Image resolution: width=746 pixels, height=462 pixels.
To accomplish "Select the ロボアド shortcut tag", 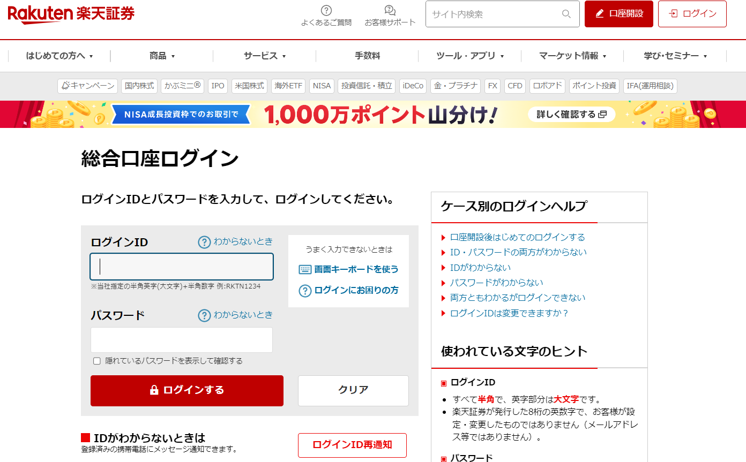I will 547,86.
